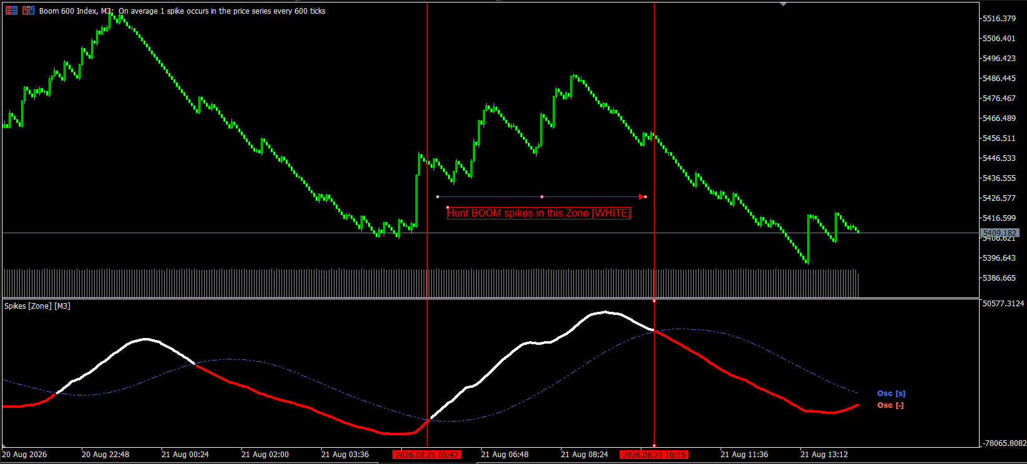The image size is (1027, 464).
Task: Click the '21 Aug 00:24' time axis label
Action: click(x=185, y=455)
